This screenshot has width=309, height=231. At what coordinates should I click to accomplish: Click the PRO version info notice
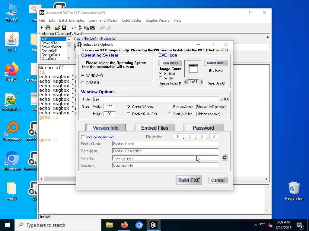click(154, 50)
